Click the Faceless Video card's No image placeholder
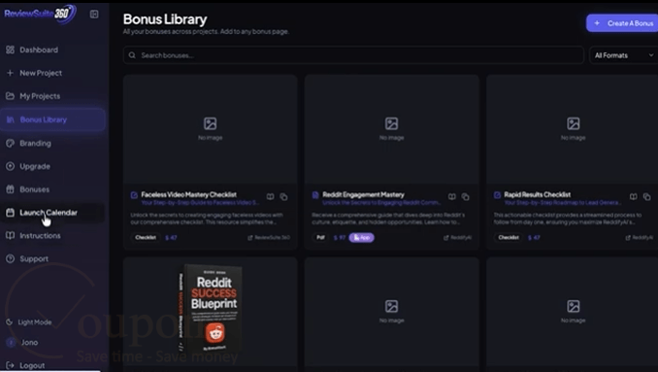The width and height of the screenshot is (658, 372). (x=211, y=129)
